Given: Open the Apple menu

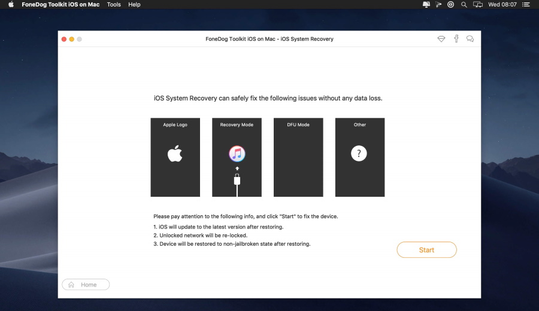Looking at the screenshot, I should (x=11, y=4).
